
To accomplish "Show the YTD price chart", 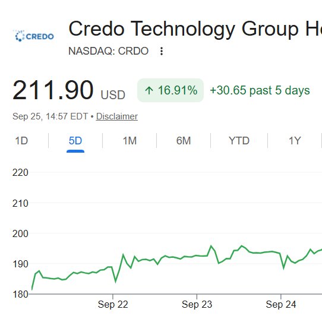I will pyautogui.click(x=239, y=141).
